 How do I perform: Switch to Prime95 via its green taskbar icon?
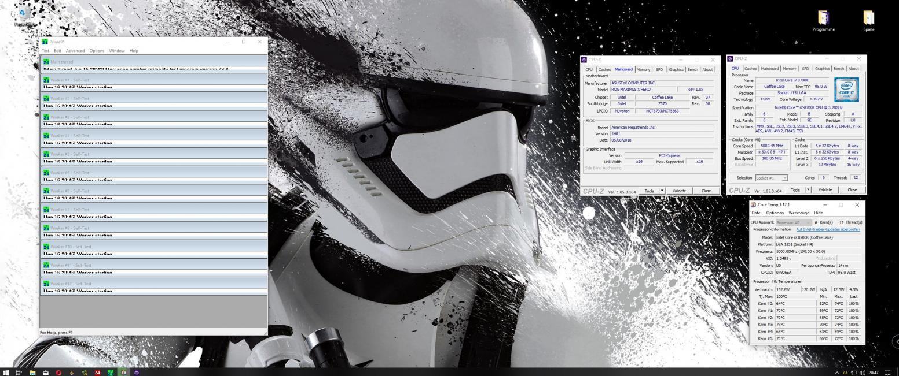pos(111,373)
